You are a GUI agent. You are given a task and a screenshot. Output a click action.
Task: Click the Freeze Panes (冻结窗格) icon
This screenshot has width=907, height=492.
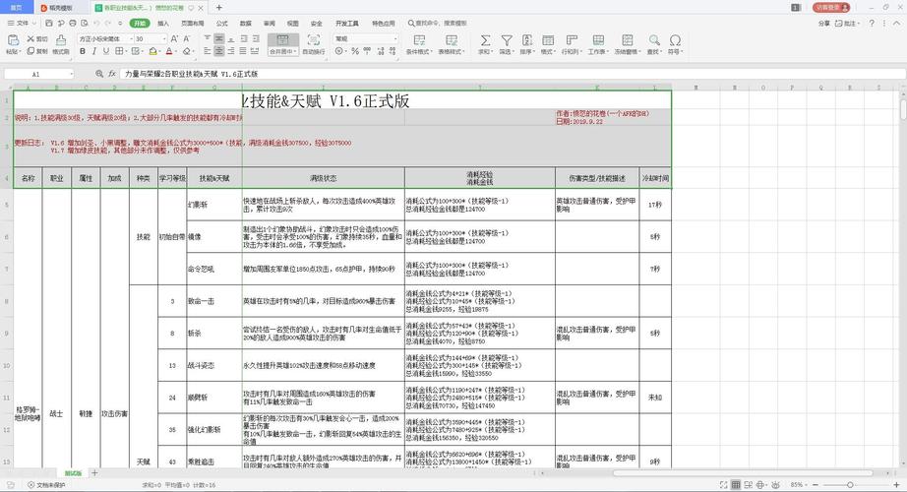click(627, 40)
